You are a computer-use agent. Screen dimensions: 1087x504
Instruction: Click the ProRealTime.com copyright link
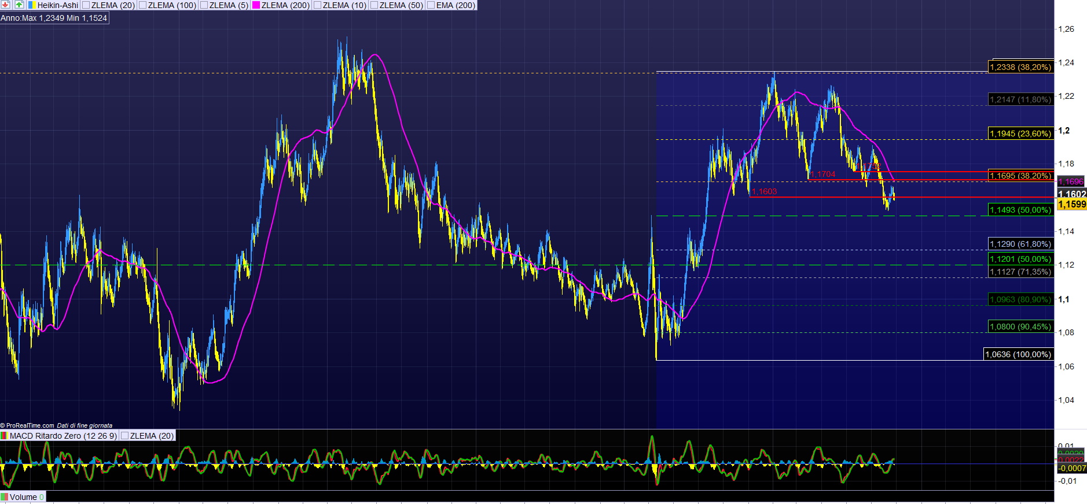coord(29,425)
